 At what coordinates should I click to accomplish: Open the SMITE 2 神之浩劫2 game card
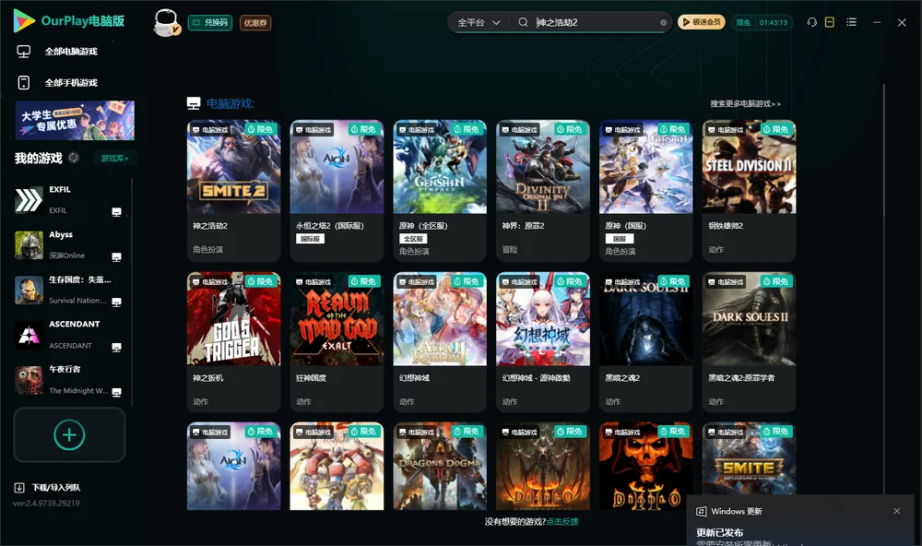pyautogui.click(x=233, y=191)
